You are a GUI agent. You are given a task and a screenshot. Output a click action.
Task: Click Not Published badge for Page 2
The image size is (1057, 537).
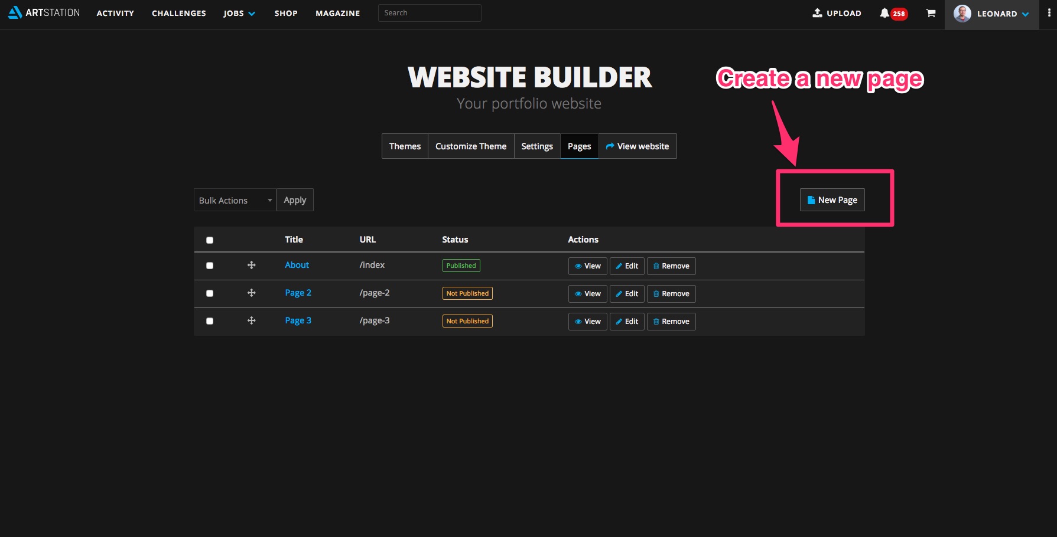[467, 293]
